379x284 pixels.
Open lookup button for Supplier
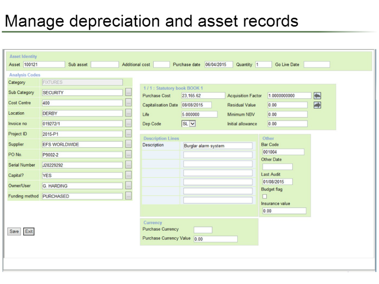[x=128, y=144]
